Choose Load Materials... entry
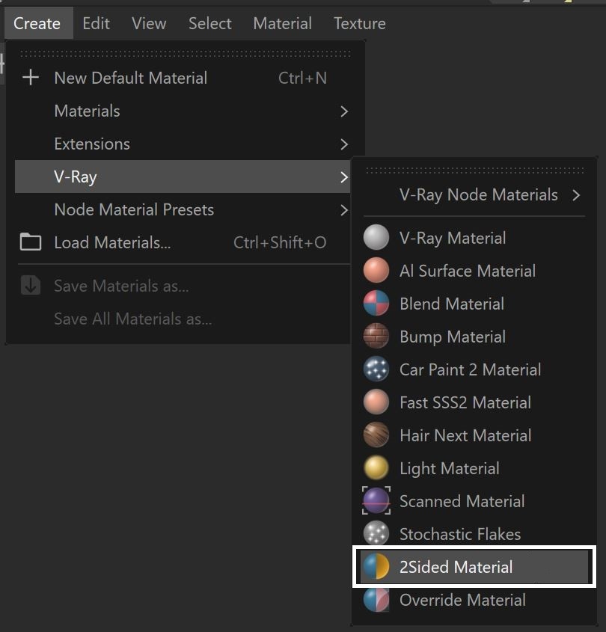Screen dimensions: 606x632 tap(183, 242)
